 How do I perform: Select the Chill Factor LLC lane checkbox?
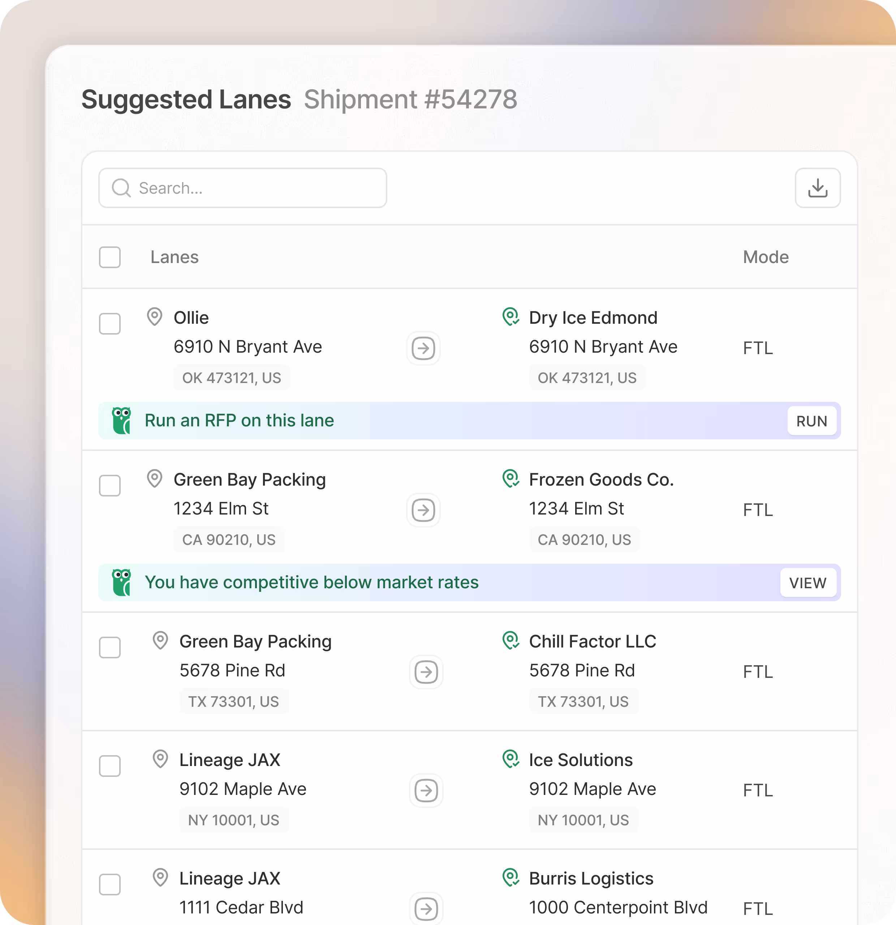coord(110,647)
